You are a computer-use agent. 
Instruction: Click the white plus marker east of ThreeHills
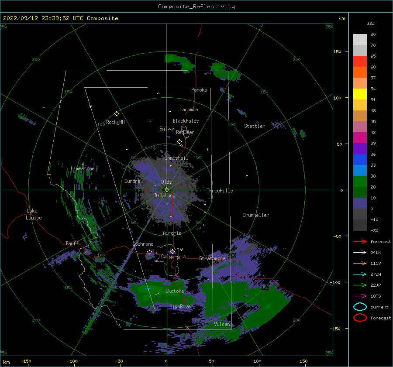coord(247,175)
